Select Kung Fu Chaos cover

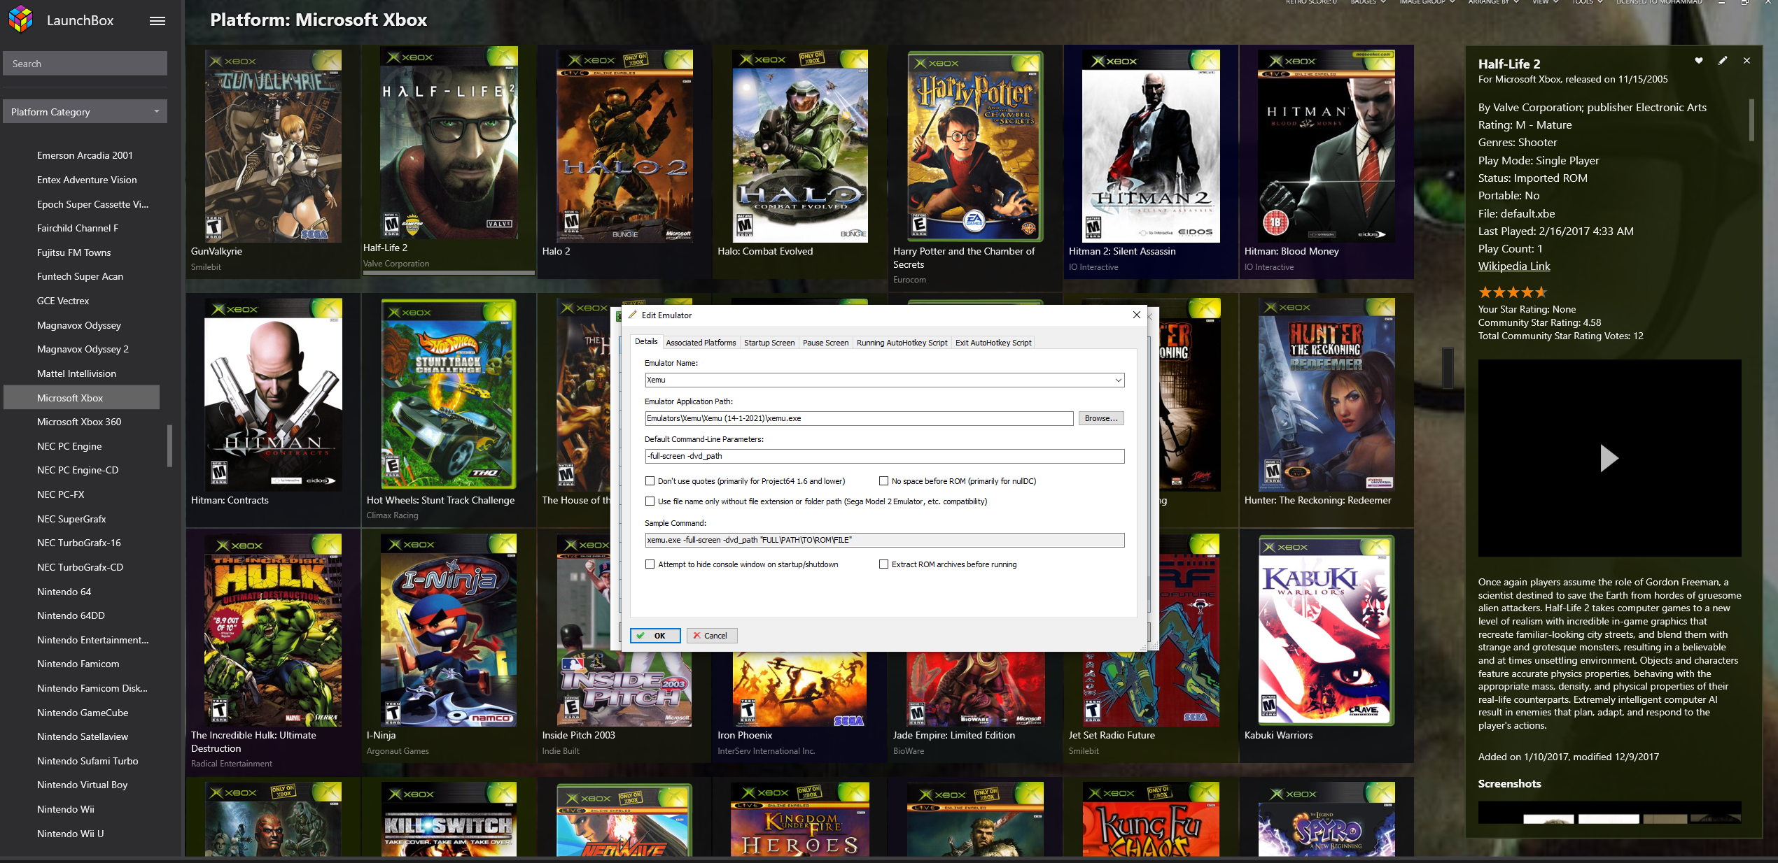(x=1151, y=819)
